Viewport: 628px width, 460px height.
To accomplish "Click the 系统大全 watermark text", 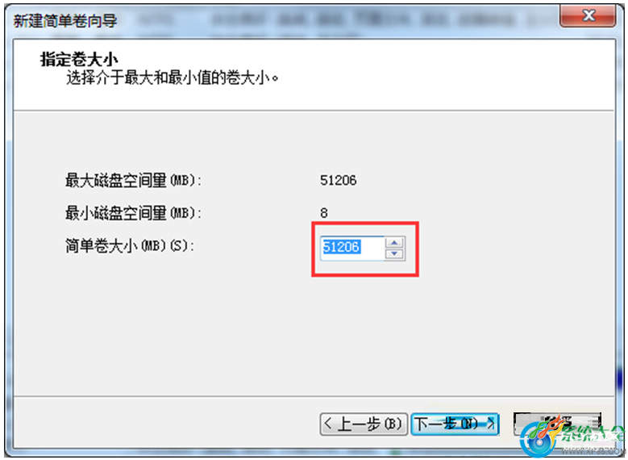I will coord(592,434).
